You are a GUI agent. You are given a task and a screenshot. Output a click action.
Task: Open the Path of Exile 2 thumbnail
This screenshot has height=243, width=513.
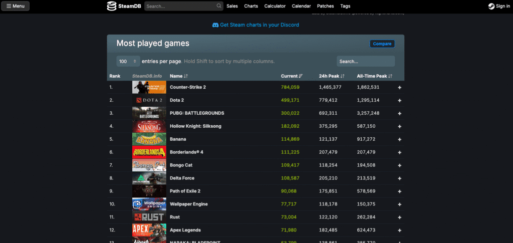[x=149, y=191]
